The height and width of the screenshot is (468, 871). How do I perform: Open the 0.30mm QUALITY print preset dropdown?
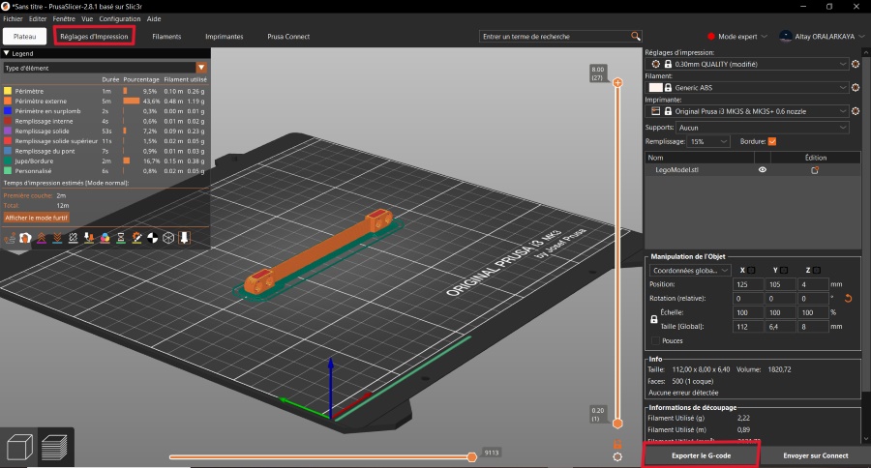point(747,64)
